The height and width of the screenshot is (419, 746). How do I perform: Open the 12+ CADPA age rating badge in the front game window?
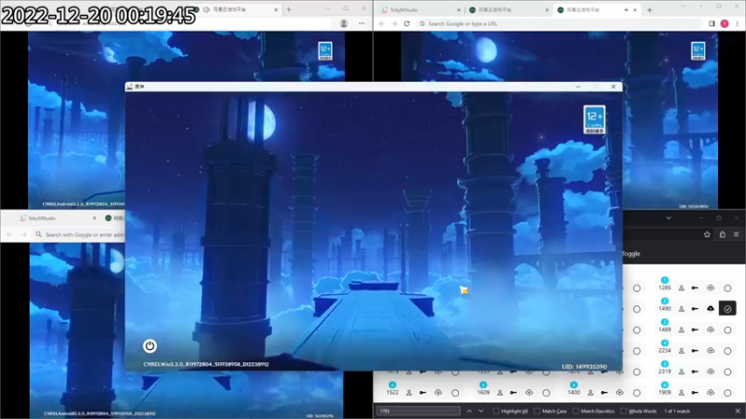(x=594, y=119)
